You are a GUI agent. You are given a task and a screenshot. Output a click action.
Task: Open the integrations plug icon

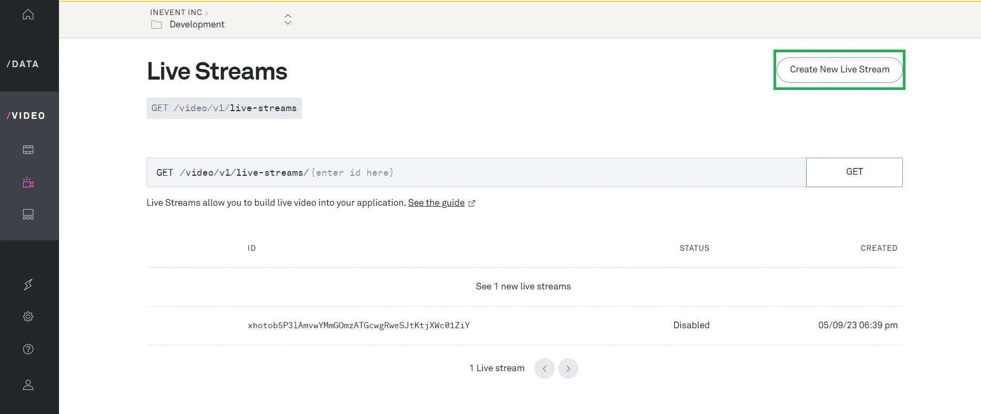click(28, 284)
